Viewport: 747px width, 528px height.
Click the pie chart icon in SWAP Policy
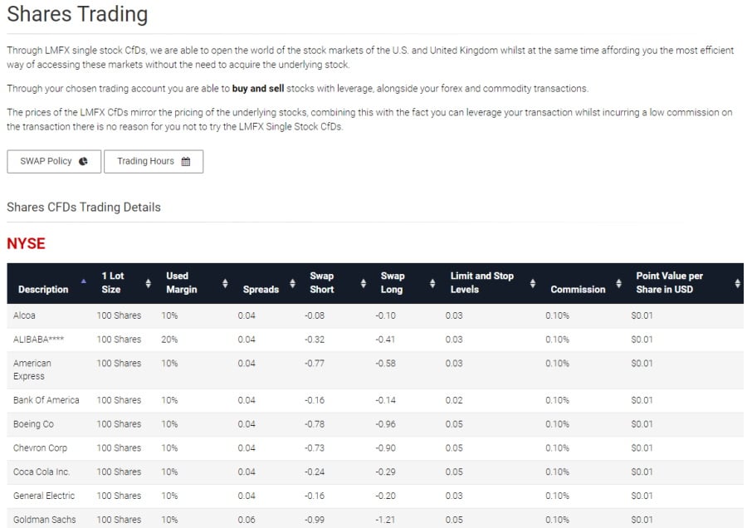click(x=83, y=162)
